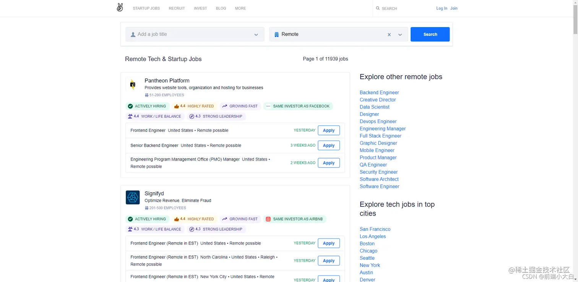This screenshot has height=282, width=578.
Task: Click Pantheon's 51-200 employees icon
Action: click(x=146, y=95)
